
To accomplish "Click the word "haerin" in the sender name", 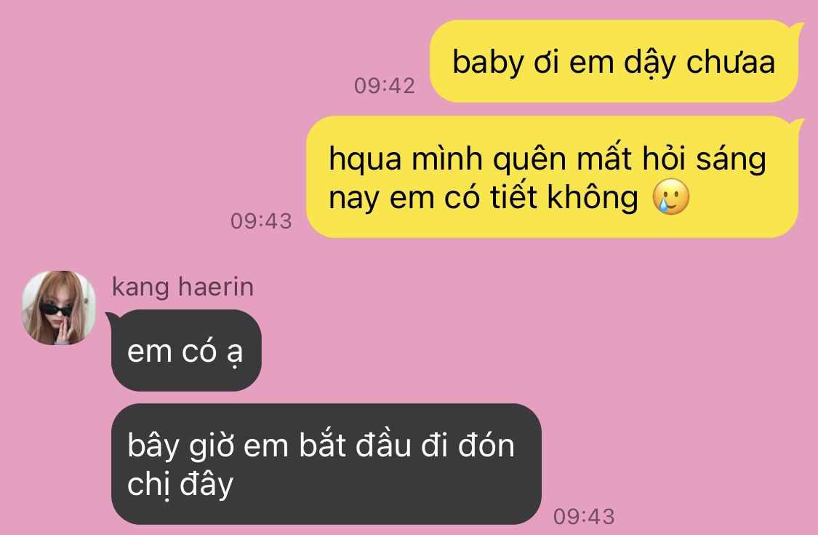I will click(x=216, y=287).
